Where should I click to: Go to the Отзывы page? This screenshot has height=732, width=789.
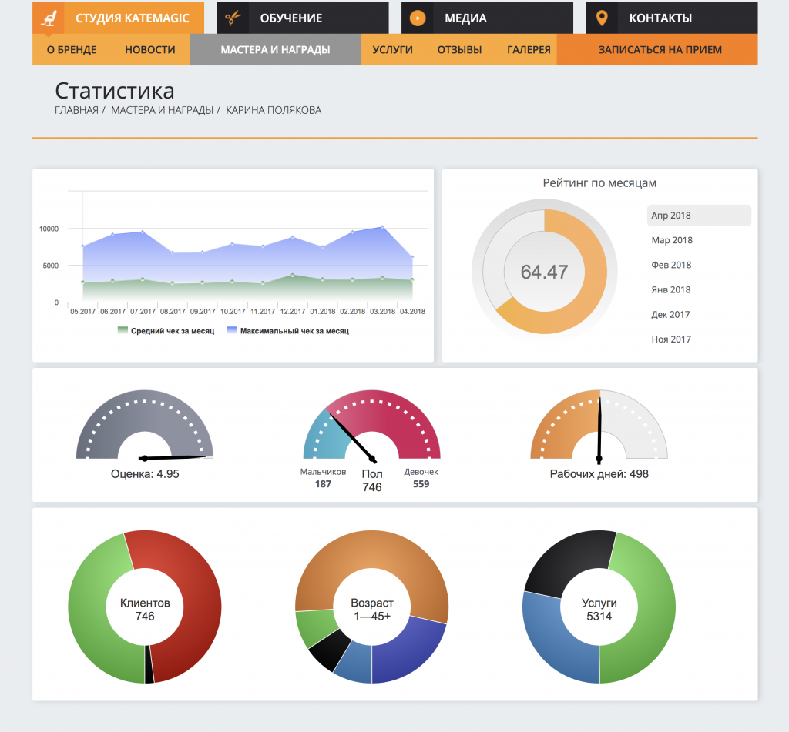(459, 50)
